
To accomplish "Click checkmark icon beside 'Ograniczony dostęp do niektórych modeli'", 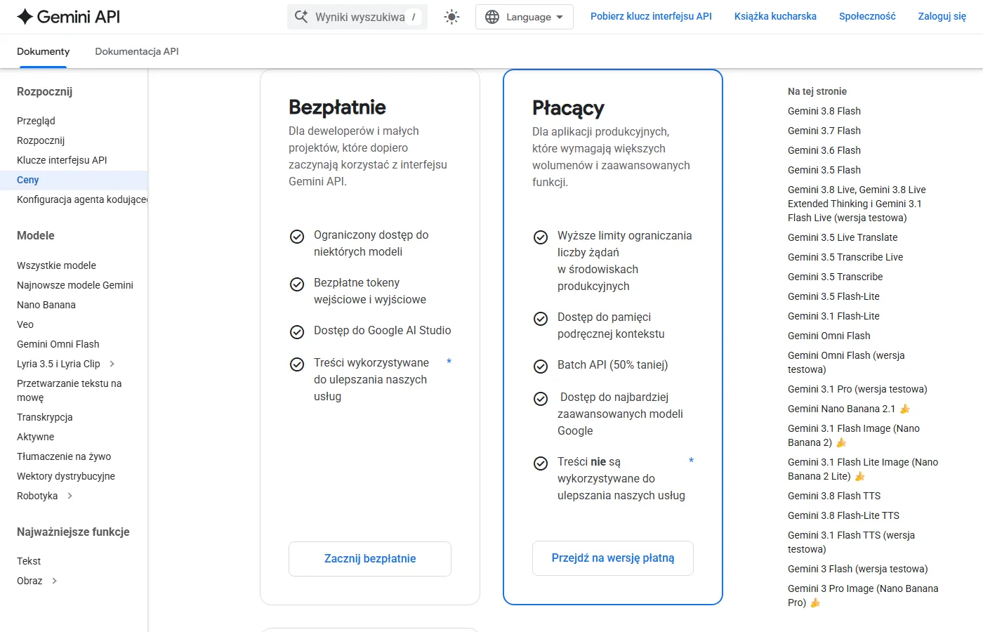I will point(297,237).
